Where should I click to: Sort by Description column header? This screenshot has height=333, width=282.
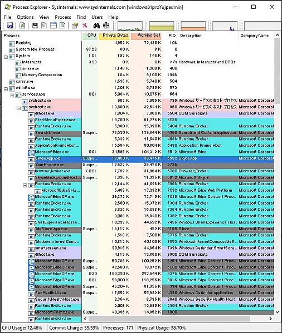pos(208,36)
